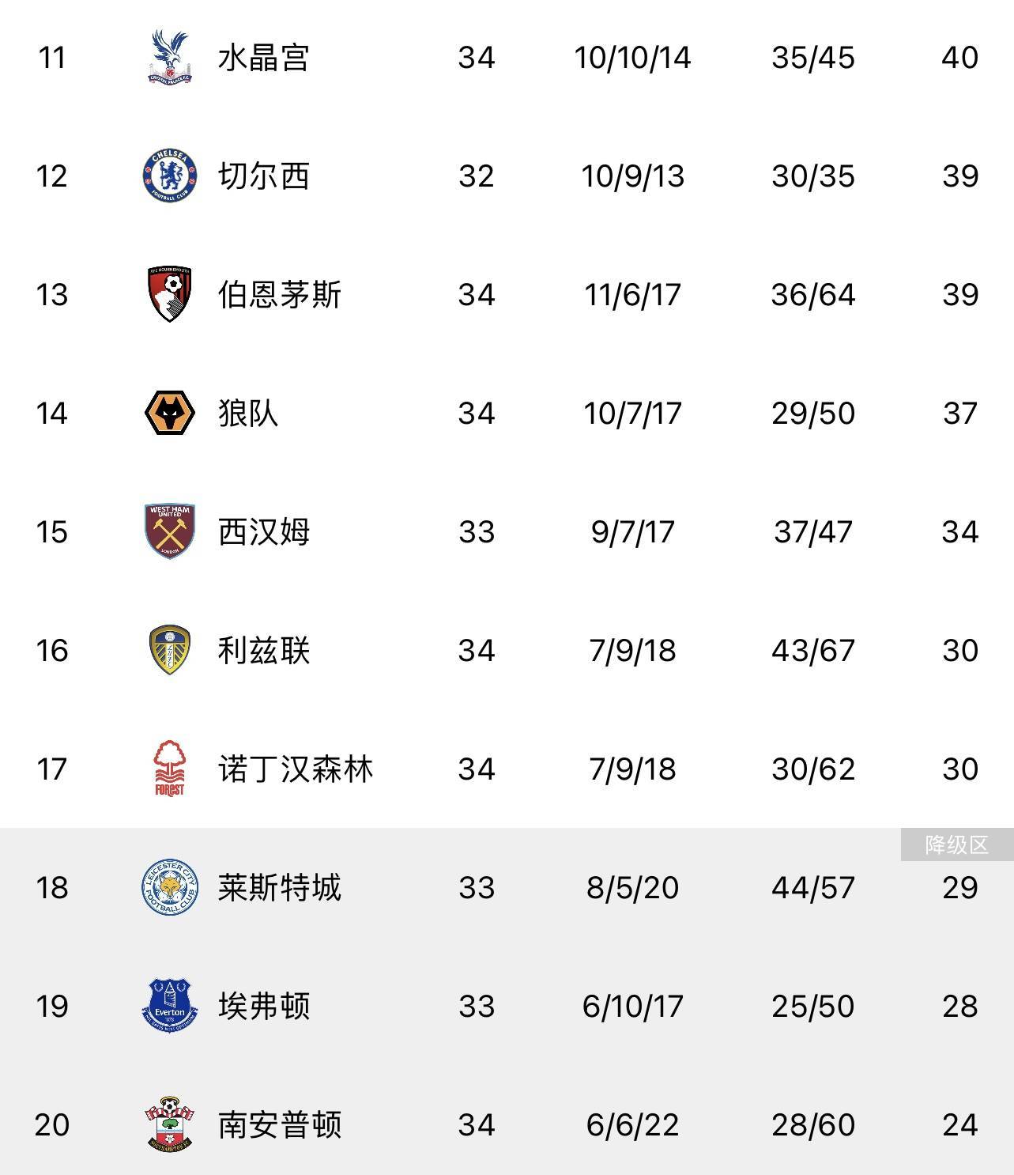Tap the Leicester City crest
The width and height of the screenshot is (1014, 1175).
tap(169, 887)
